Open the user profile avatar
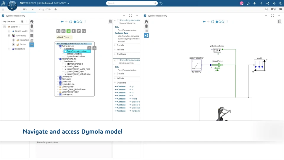Viewport: 284px width, 160px height. click(241, 3)
